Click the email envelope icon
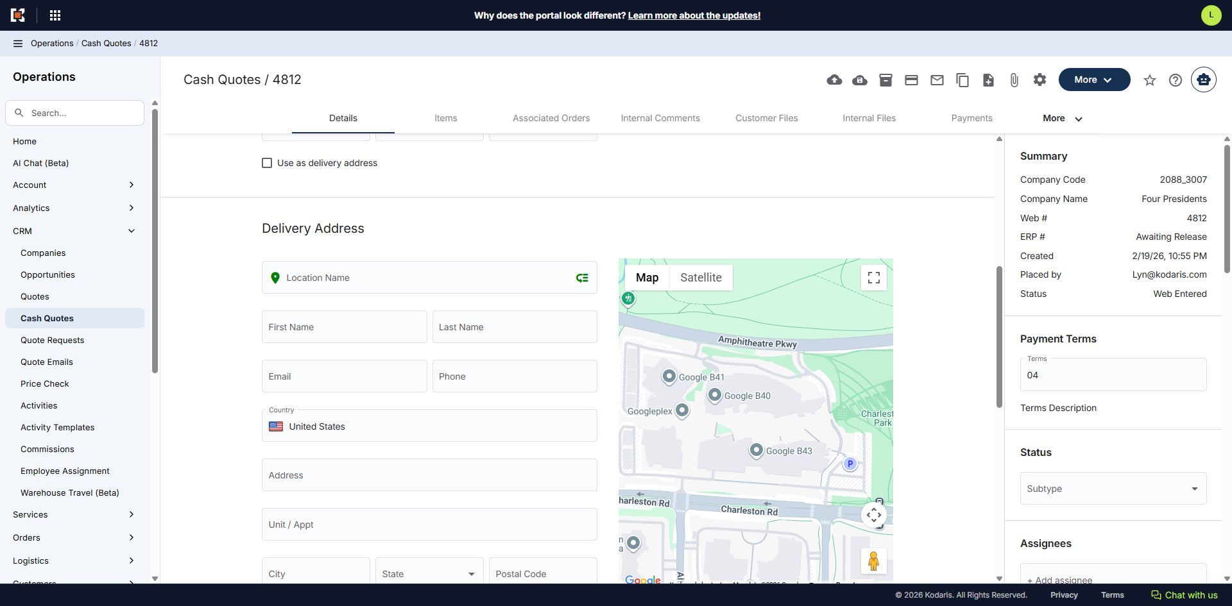The width and height of the screenshot is (1232, 606). 937,80
